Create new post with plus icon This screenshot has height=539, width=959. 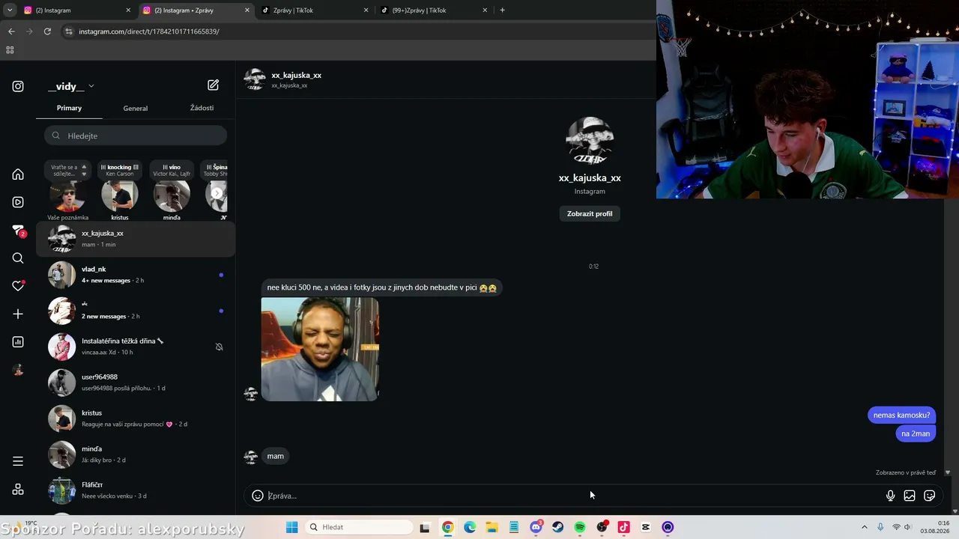tap(18, 314)
